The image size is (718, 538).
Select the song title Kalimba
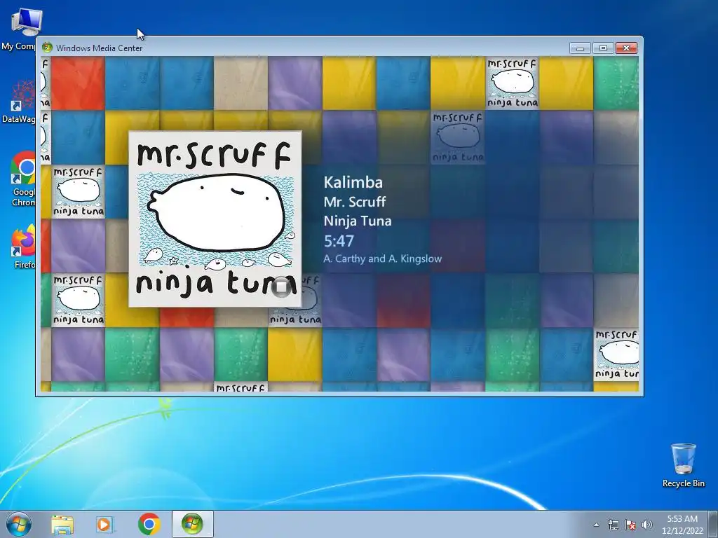(353, 183)
